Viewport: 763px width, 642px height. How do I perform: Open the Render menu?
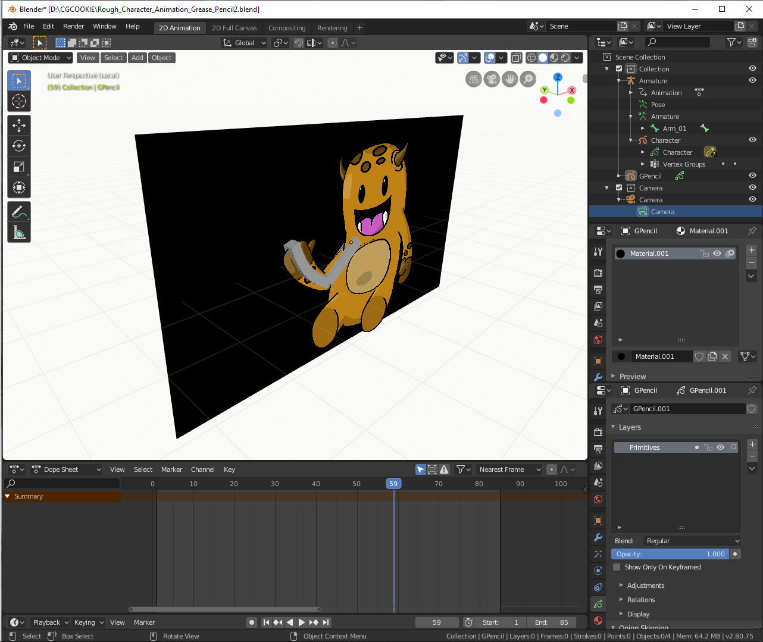pyautogui.click(x=73, y=26)
